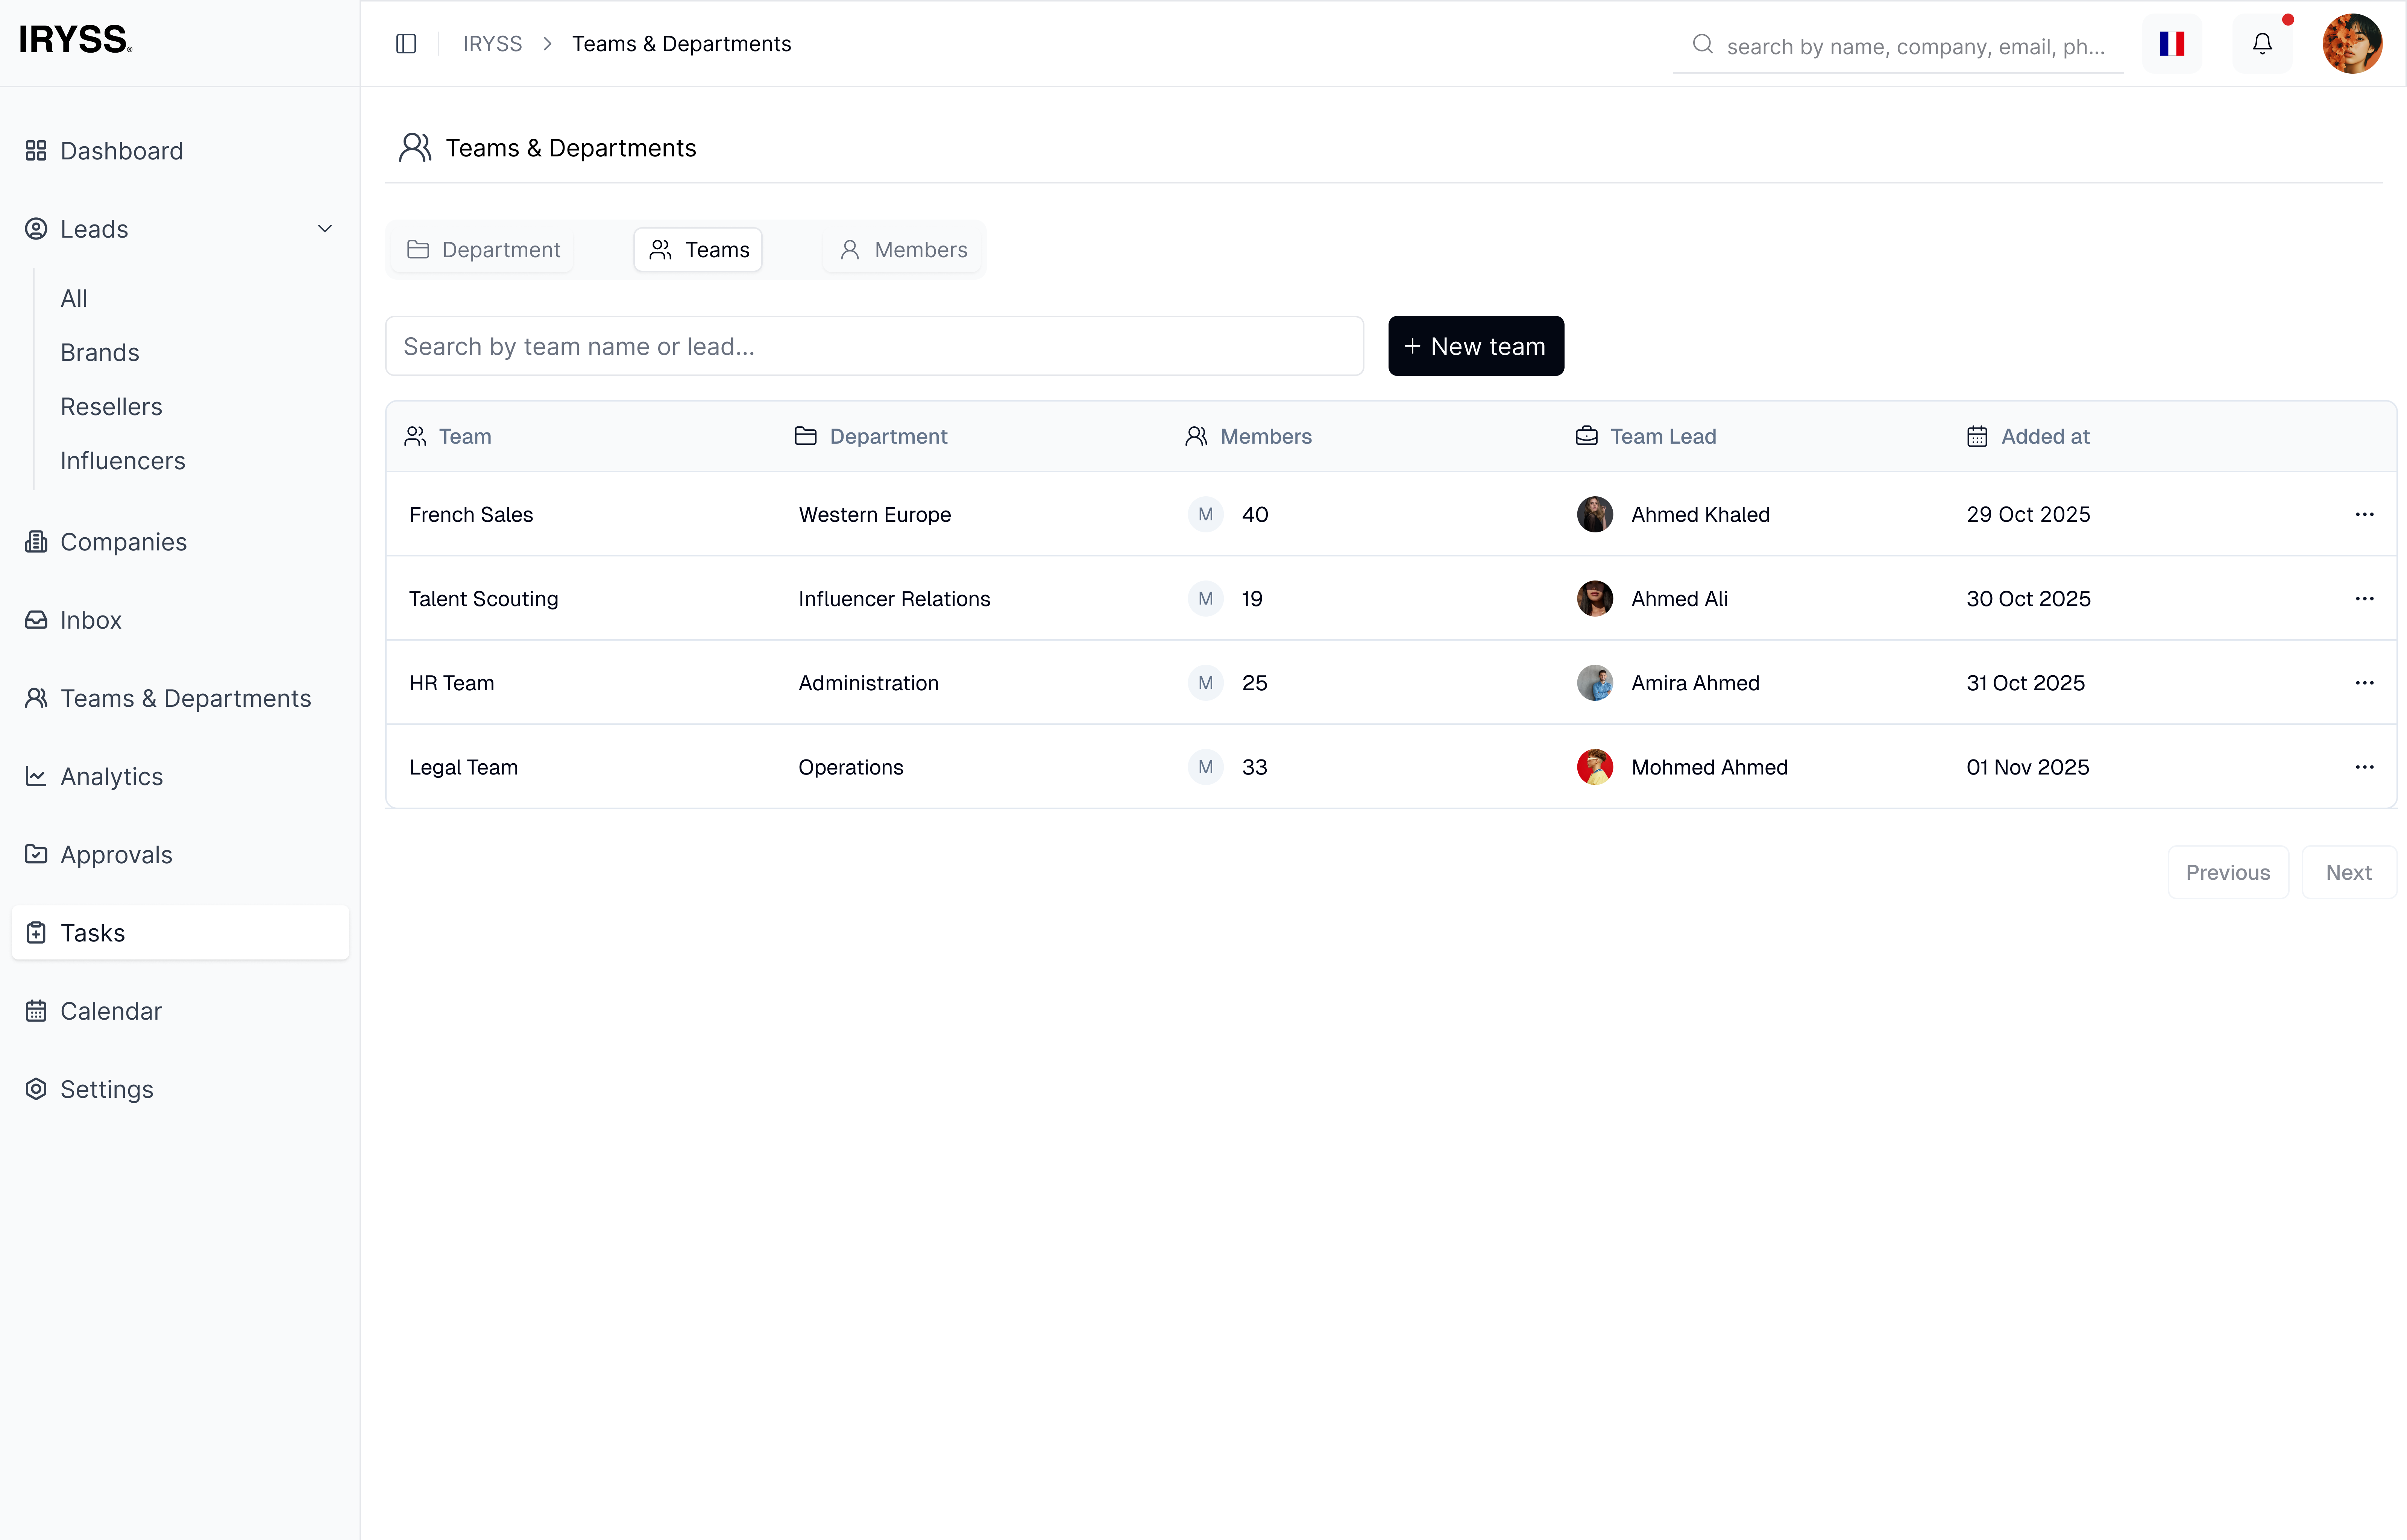Click Amira Ahmed's avatar
Screen dimensions: 2407x1540
pos(1595,683)
